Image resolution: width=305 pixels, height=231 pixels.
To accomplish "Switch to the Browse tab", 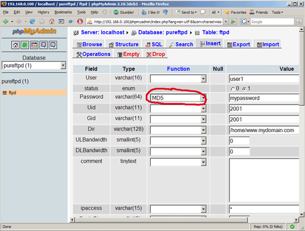I will [x=89, y=44].
